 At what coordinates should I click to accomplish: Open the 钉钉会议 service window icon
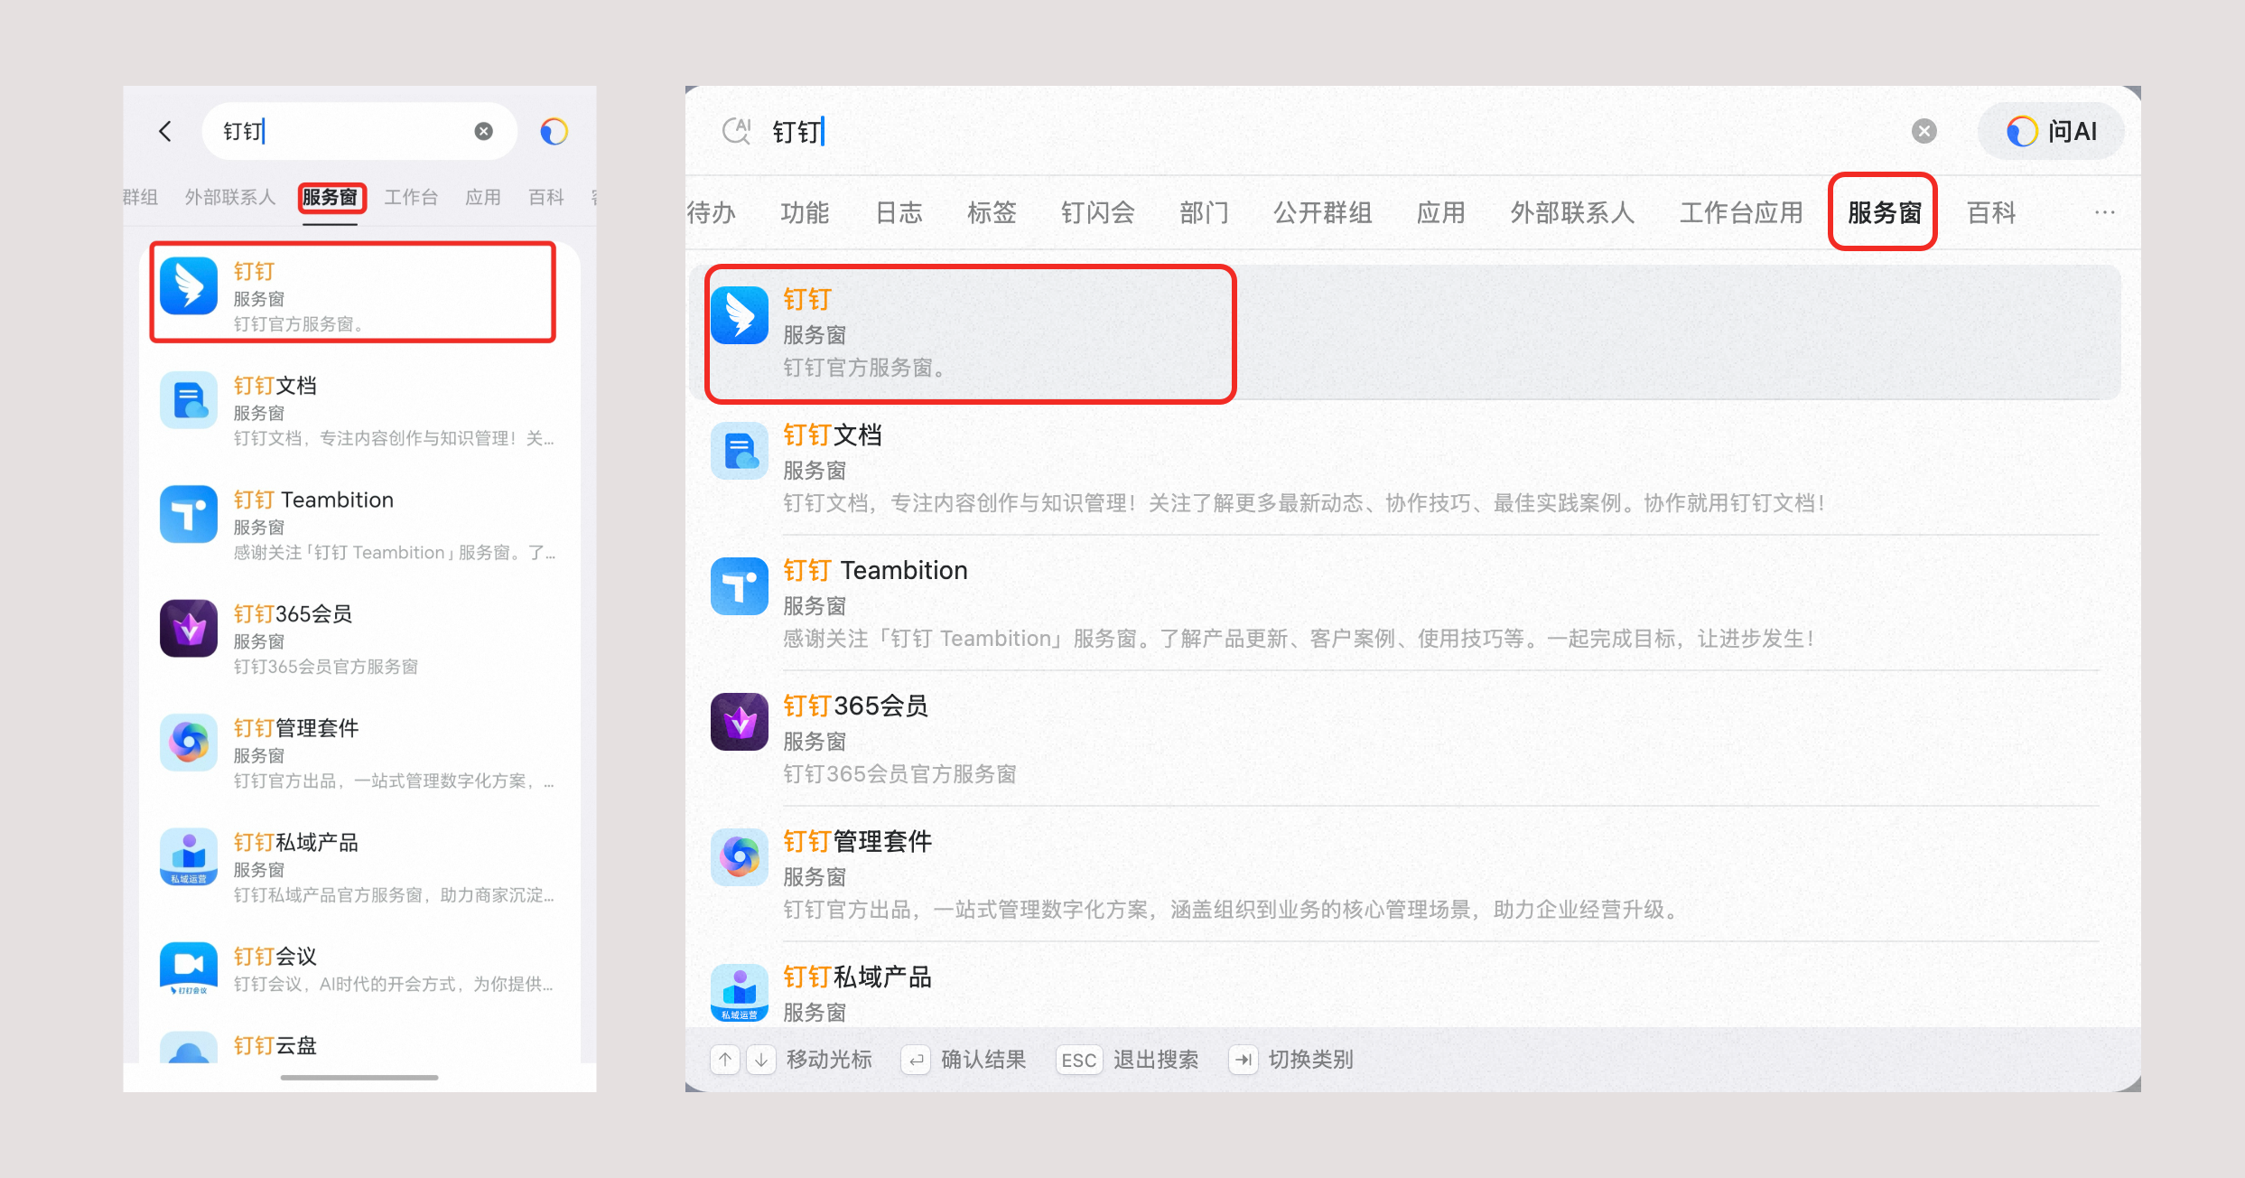189,968
